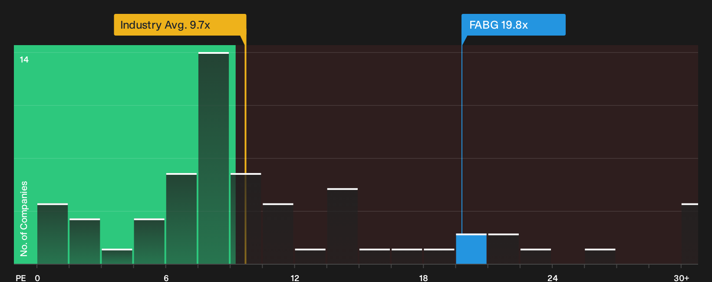Image resolution: width=712 pixels, height=282 pixels.
Task: Click the Industry Avg. 9.7x label
Action: click(x=180, y=25)
